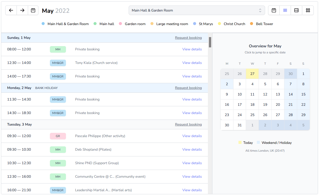This screenshot has width=319, height=195.
Task: Click the room dropdown's up-down stepper arrows
Action: [260, 10]
